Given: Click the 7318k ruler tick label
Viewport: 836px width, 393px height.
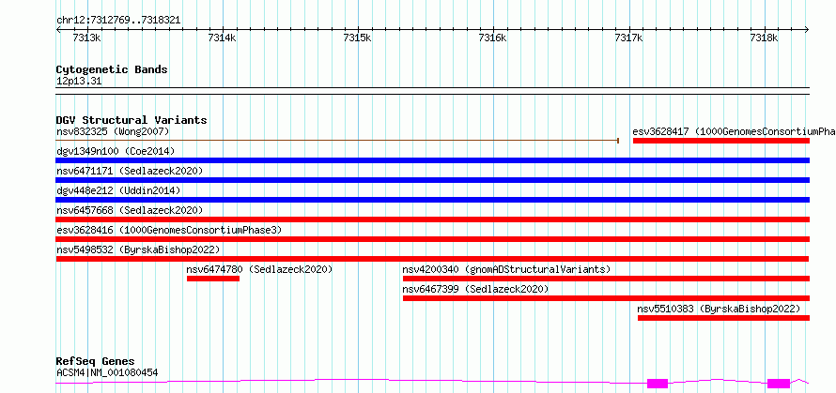Looking at the screenshot, I should click(764, 38).
